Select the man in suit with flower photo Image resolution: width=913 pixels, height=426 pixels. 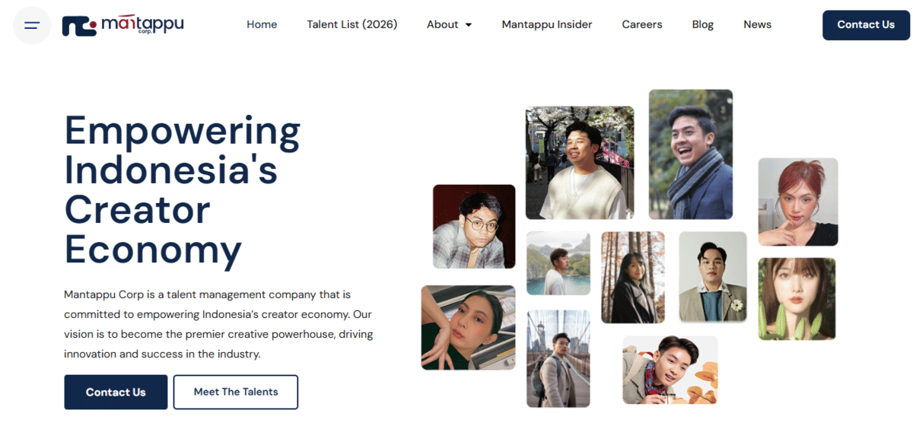(x=713, y=277)
